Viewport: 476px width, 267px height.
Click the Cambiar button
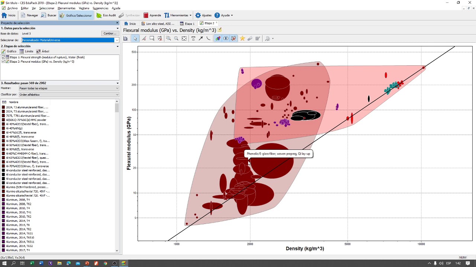tap(110, 33)
